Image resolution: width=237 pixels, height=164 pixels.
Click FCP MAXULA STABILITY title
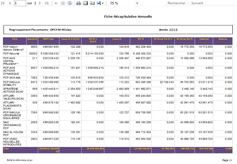[11, 84]
